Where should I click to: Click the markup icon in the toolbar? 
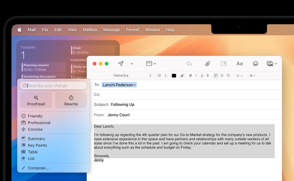[x=224, y=64]
